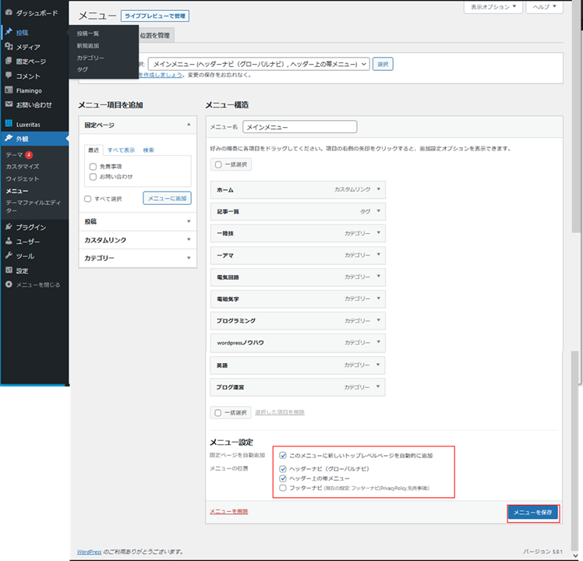583x561 pixels.
Task: Click the メニューを削除 link
Action: pyautogui.click(x=228, y=511)
